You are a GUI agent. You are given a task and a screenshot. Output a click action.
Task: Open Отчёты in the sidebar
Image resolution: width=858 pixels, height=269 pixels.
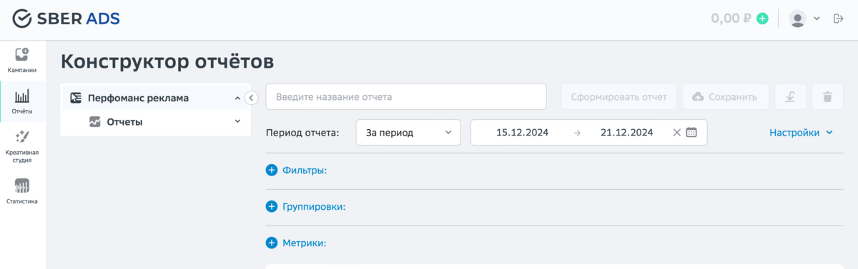point(22,101)
